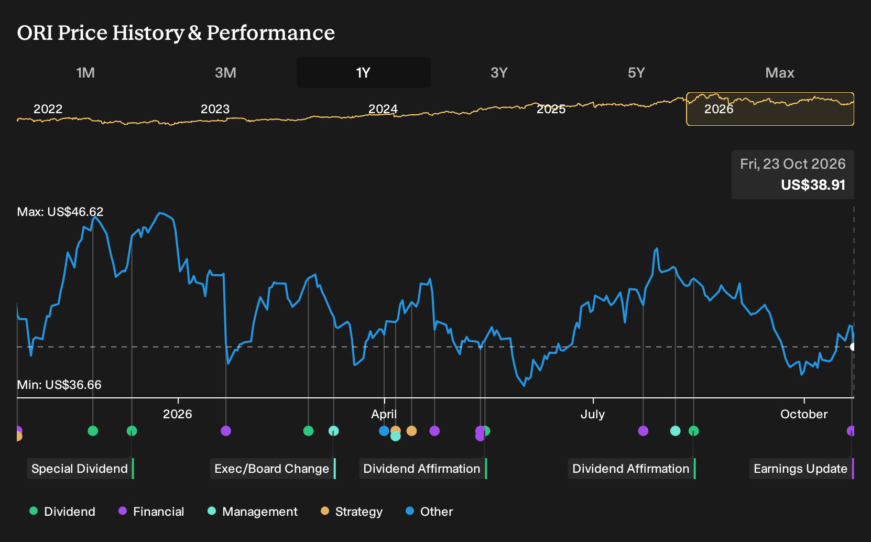Image resolution: width=871 pixels, height=542 pixels.
Task: Click green dividend marker above July Dividend Affirmation
Action: tap(694, 431)
